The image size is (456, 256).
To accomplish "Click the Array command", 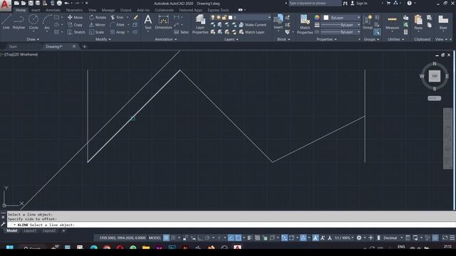I will (x=118, y=32).
